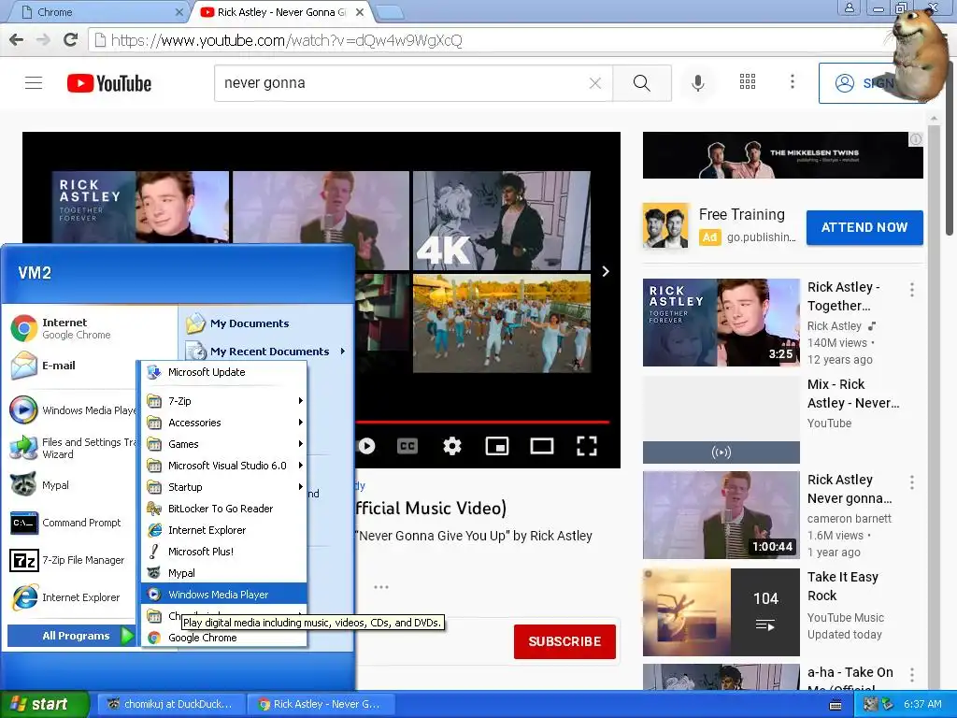Reload the page in Chrome

71,40
